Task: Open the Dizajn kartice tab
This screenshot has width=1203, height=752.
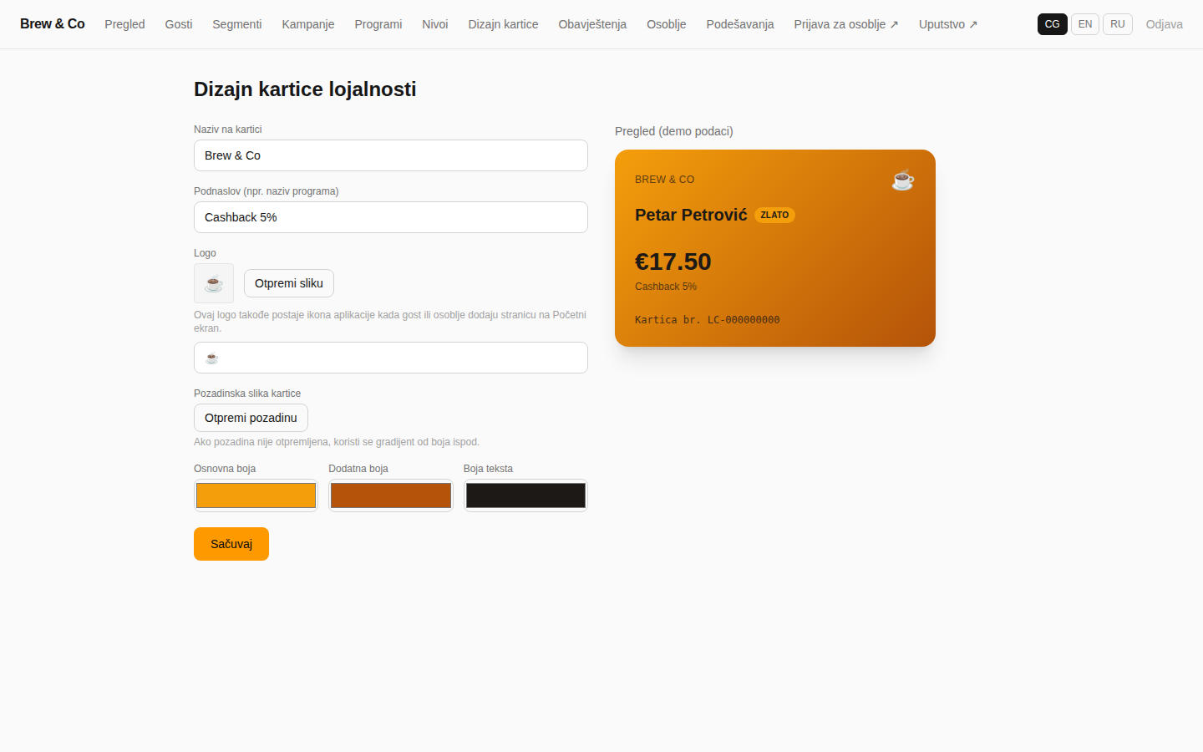Action: coord(503,24)
